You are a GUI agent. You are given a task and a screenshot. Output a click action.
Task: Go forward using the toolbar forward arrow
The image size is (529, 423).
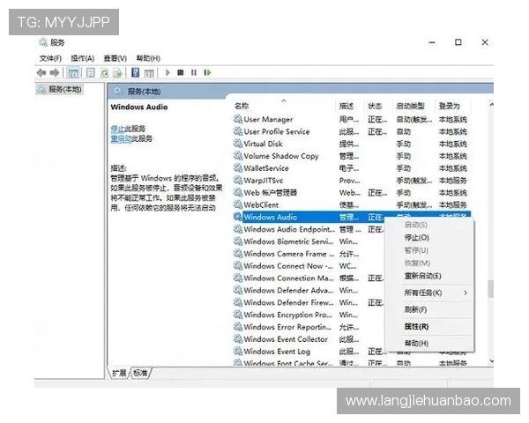pyautogui.click(x=55, y=72)
